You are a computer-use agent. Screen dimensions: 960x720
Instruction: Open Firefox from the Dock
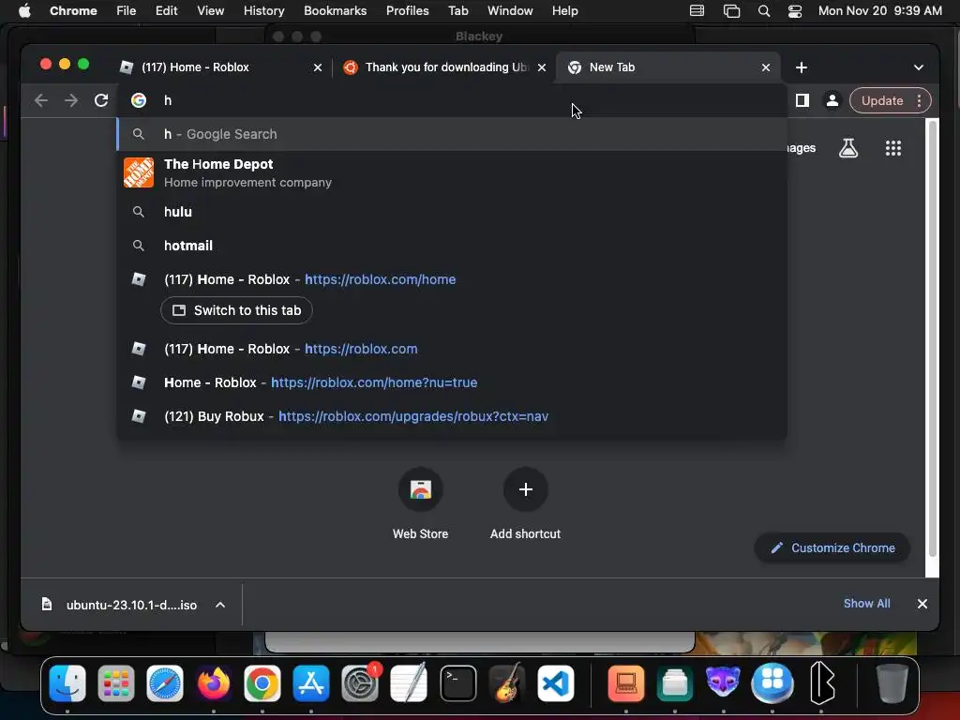coord(214,683)
